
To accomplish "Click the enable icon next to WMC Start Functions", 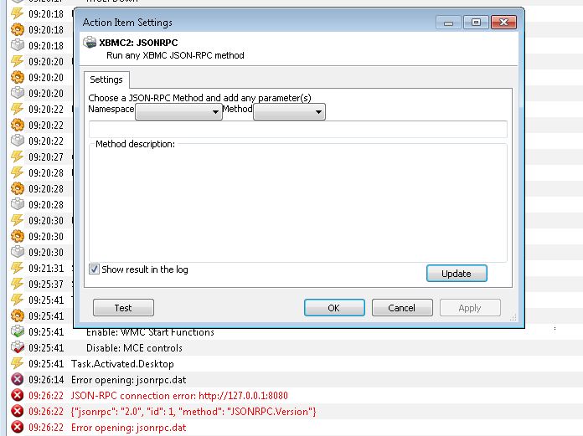I will 17,331.
